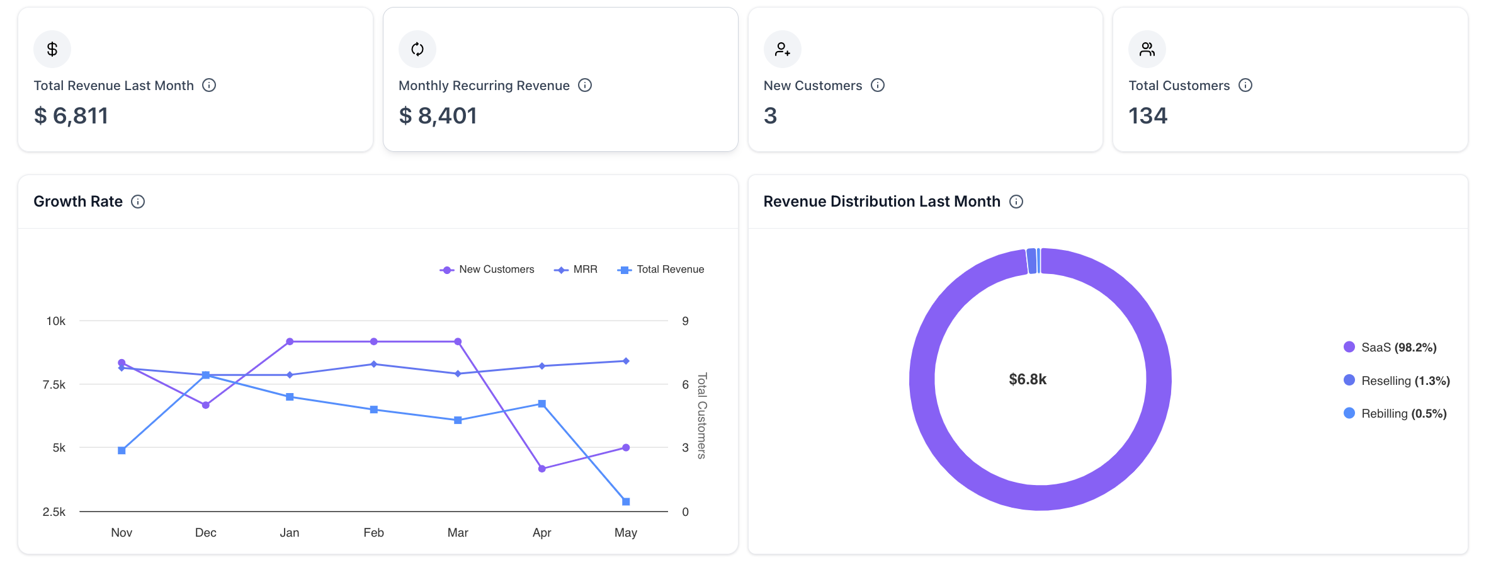Toggle Total Revenue series in chart legend

coord(660,270)
